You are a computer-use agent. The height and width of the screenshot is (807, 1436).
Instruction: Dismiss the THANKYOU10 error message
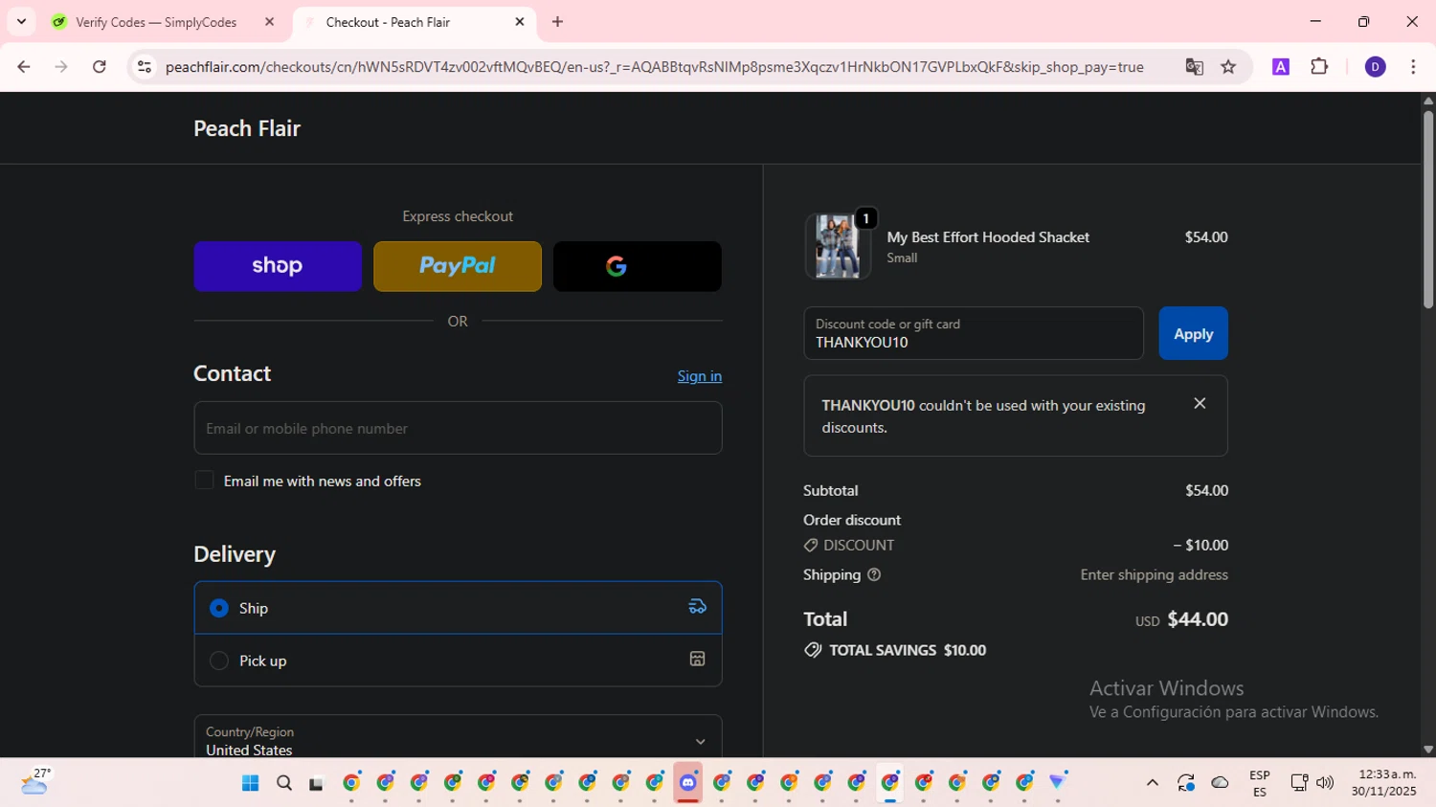1200,404
